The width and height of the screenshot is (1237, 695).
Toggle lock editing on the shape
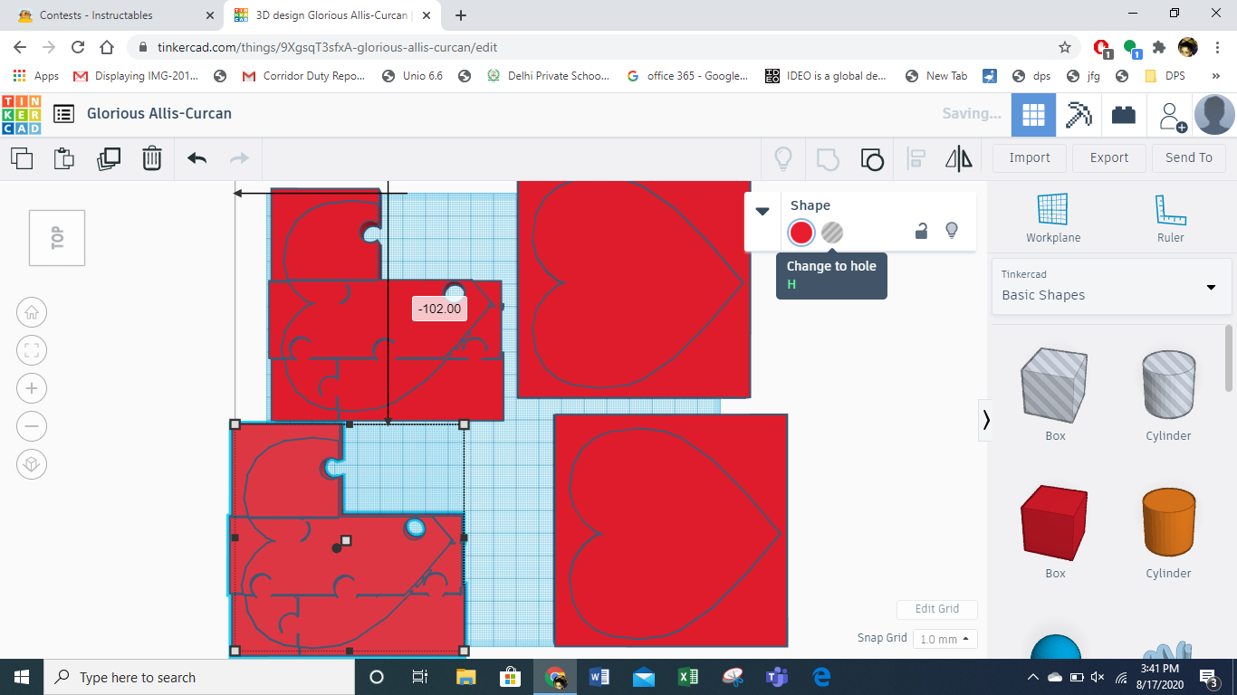click(921, 231)
